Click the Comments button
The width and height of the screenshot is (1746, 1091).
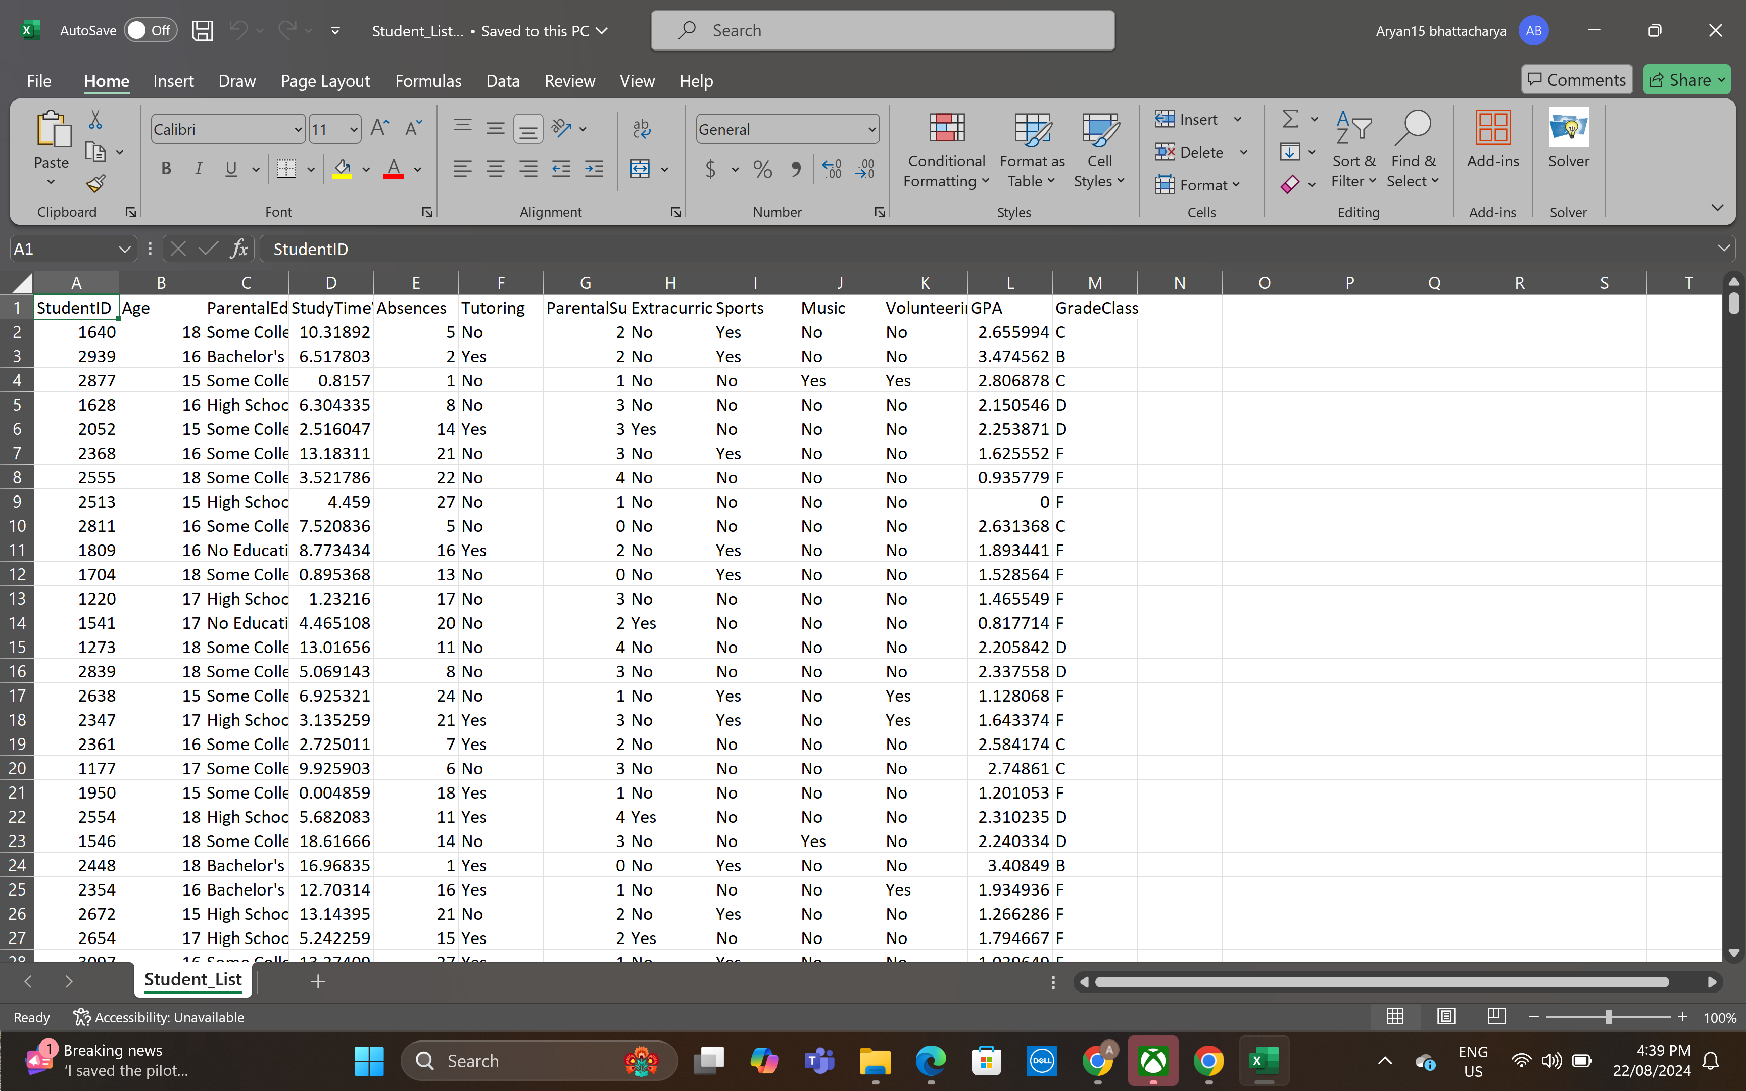click(1576, 80)
